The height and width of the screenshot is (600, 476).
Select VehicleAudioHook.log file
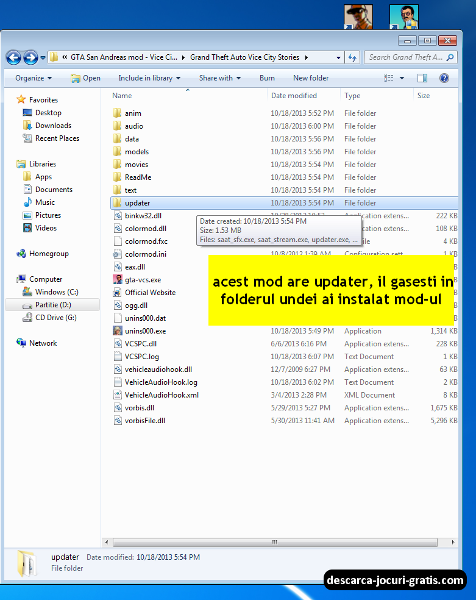(161, 382)
